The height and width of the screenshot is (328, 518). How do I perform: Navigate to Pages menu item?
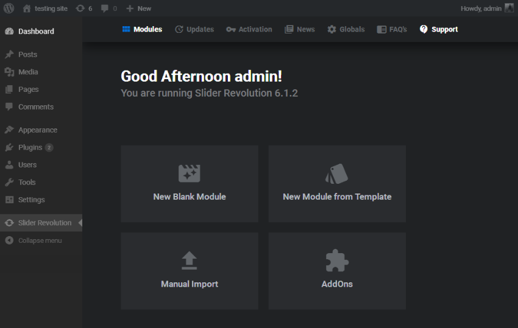point(29,89)
